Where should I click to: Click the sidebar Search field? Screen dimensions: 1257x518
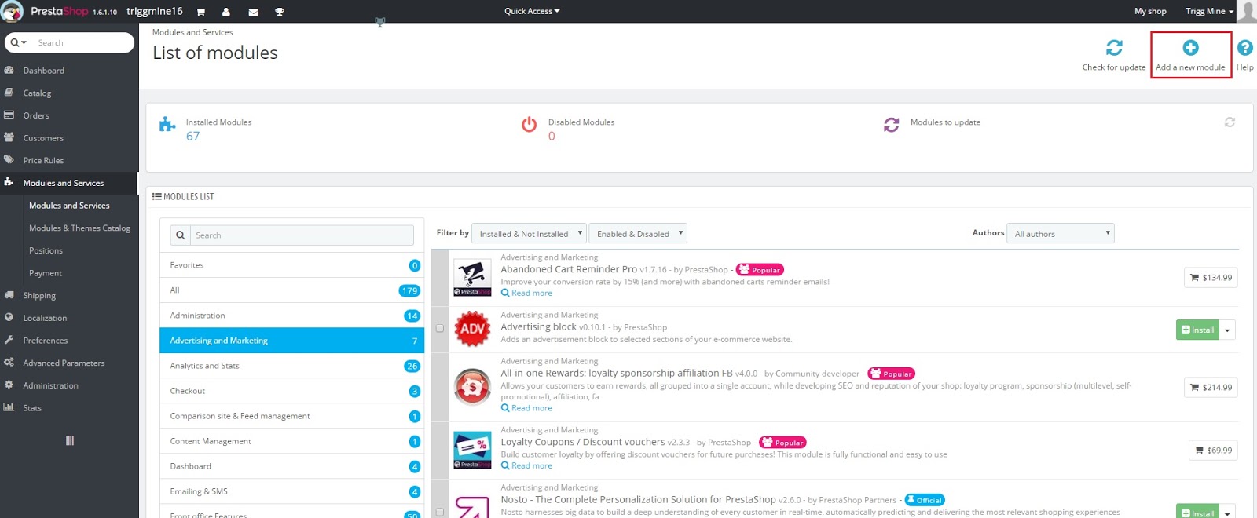82,42
